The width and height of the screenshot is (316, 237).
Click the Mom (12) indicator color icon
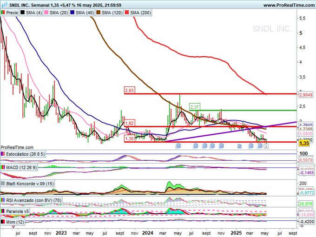pyautogui.click(x=3, y=222)
